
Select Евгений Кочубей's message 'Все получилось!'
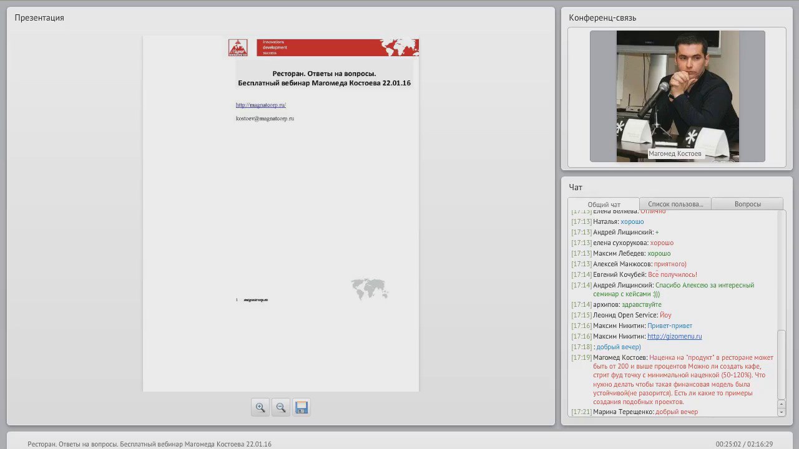tap(672, 274)
